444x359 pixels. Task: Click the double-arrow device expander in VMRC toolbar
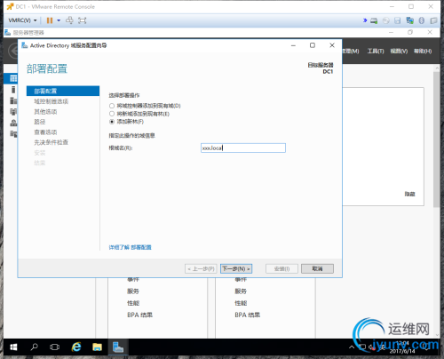[x=365, y=20]
